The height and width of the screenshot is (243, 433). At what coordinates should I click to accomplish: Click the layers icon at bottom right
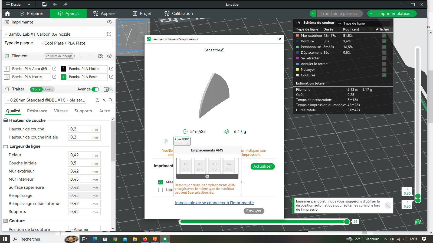coord(418,222)
